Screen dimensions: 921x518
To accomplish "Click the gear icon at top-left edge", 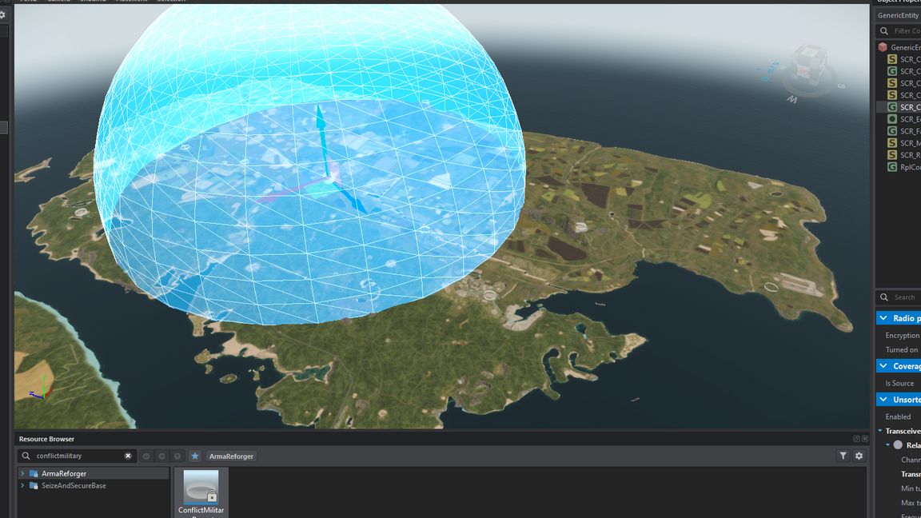I will pyautogui.click(x=2, y=15).
